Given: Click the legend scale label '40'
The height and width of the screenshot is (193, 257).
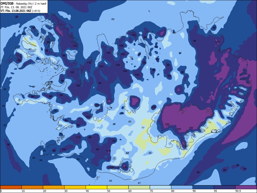Looking at the screenshot, I should [x=87, y=191].
